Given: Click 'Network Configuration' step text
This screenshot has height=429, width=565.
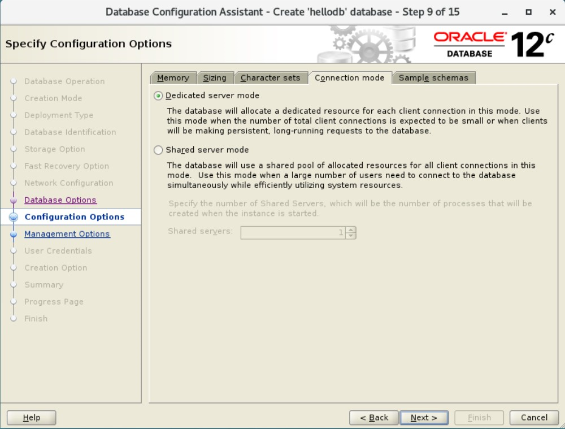Looking at the screenshot, I should [x=69, y=183].
